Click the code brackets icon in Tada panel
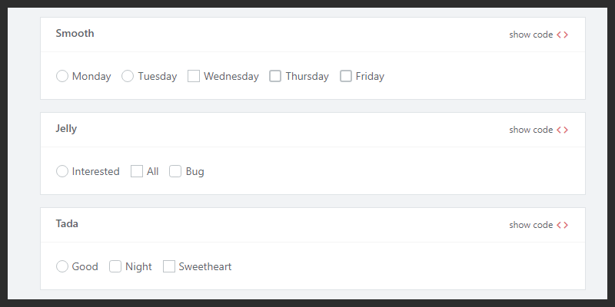Screen dimensions: 615x307 (563, 225)
